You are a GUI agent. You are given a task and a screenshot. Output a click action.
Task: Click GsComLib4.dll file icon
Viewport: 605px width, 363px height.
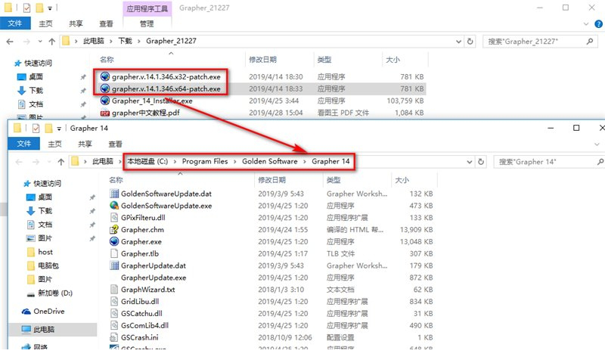pos(114,325)
